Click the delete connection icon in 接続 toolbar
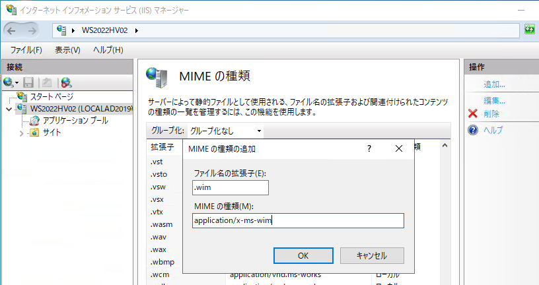539x285 pixels. point(65,82)
